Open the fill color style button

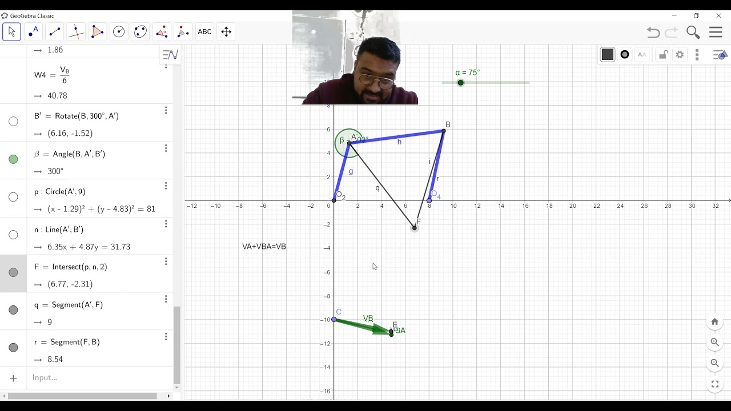pos(608,55)
